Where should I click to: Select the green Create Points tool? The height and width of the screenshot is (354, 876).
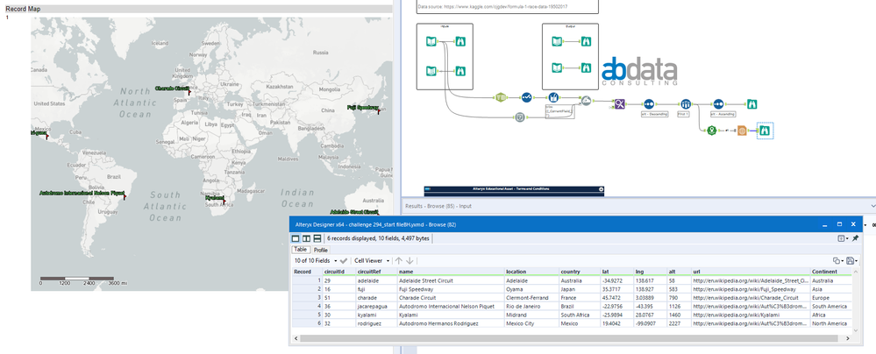pos(712,130)
